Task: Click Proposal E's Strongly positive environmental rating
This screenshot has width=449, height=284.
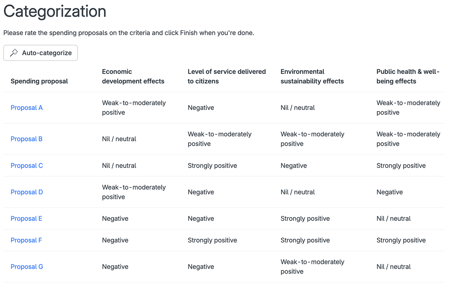Action: point(305,218)
